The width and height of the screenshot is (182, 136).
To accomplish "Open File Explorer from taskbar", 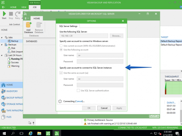I will [39, 133].
